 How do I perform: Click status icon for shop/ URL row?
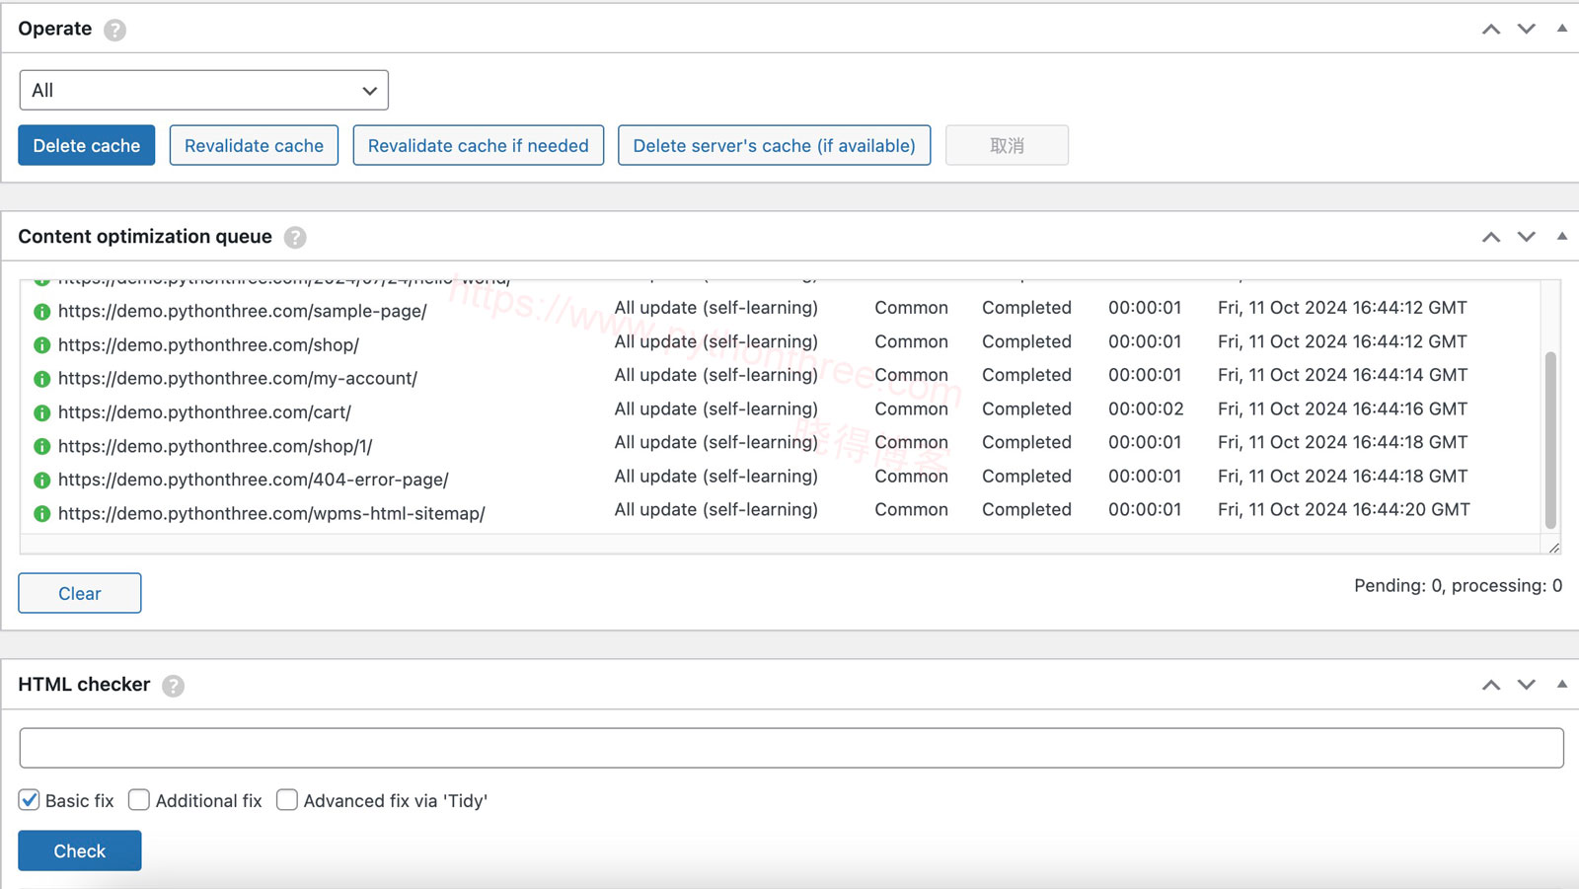pos(41,345)
